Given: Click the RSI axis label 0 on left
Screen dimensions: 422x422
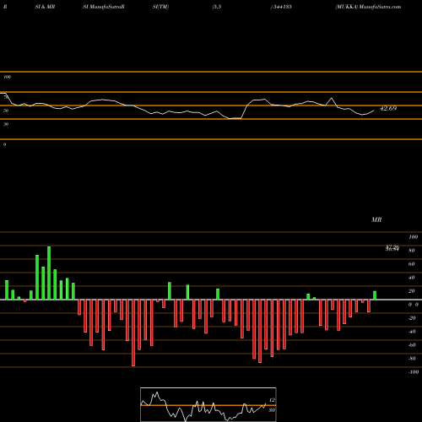Looking at the screenshot, I should click(4, 144).
